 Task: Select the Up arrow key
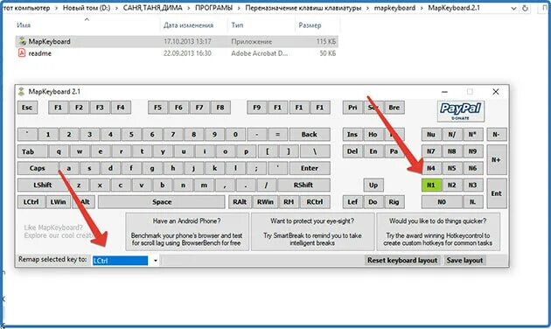(x=373, y=185)
